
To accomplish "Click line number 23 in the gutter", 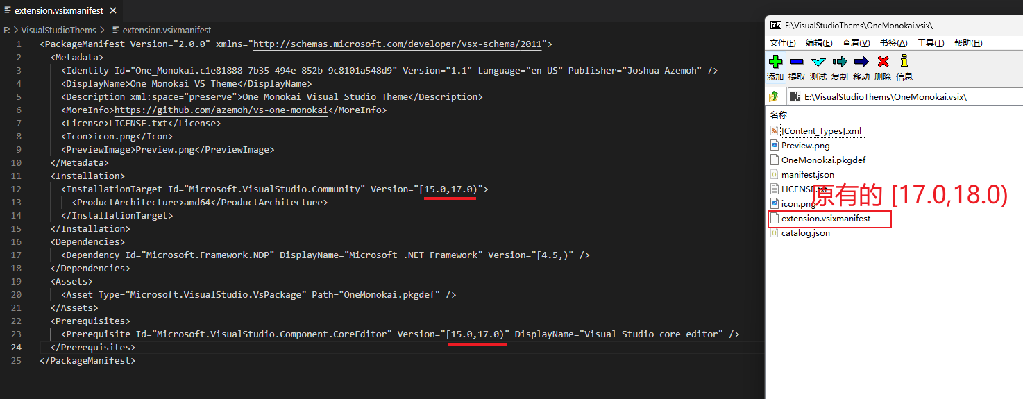I will (x=17, y=334).
